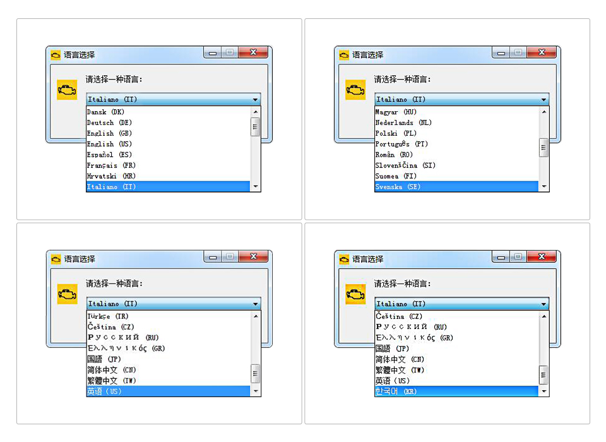Viewport: 606px width, 442px height.
Task: Click title bar engine icon of Magyar dialog
Action: point(344,55)
